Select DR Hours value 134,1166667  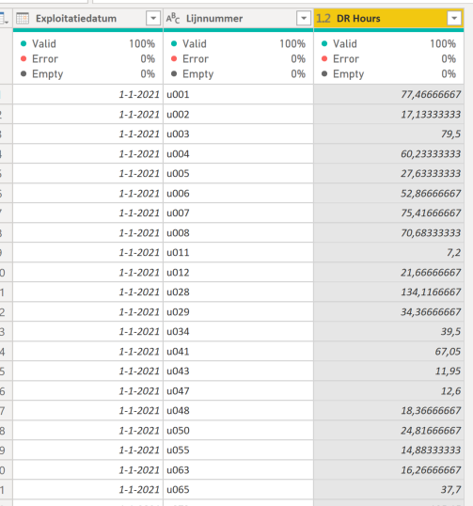(x=388, y=293)
